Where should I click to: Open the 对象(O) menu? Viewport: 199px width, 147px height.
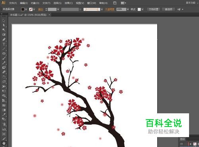point(35,3)
